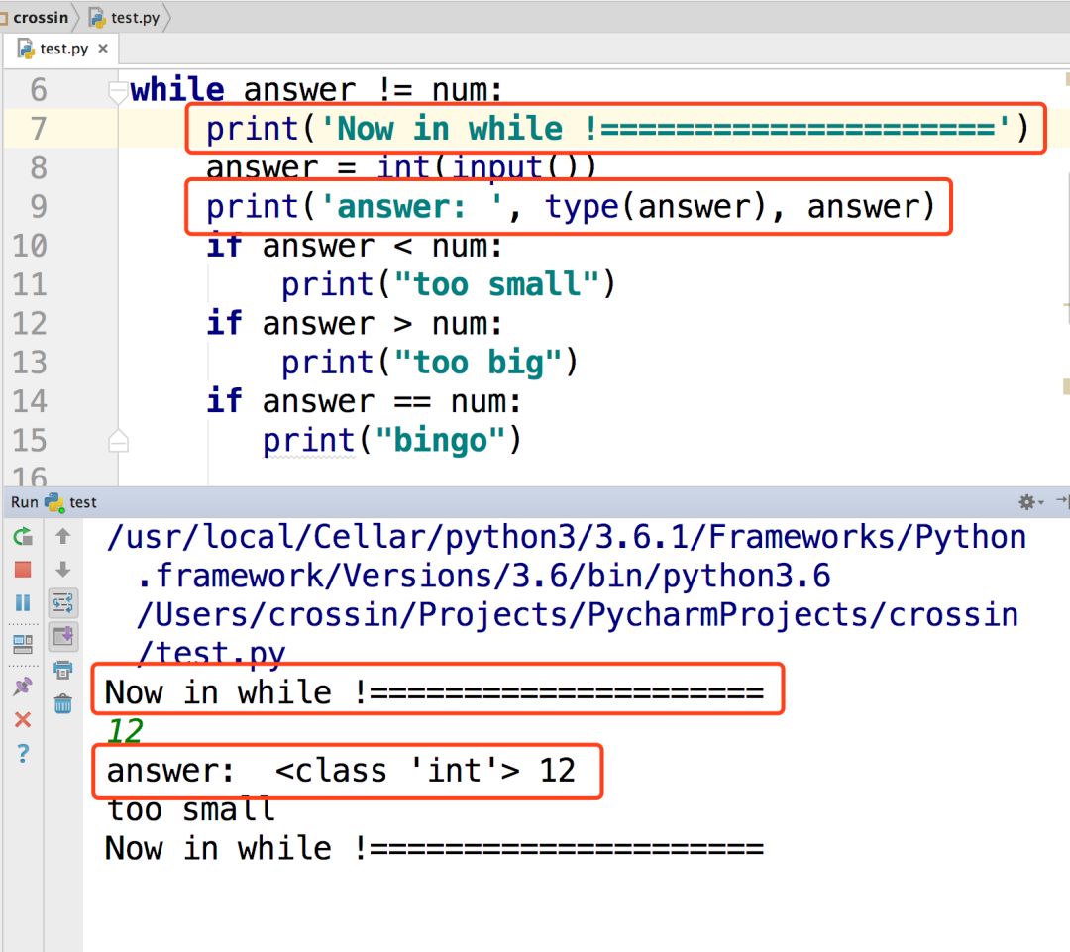Click the 'answer = int(input())' line
The width and height of the screenshot is (1070, 952).
coord(401,167)
